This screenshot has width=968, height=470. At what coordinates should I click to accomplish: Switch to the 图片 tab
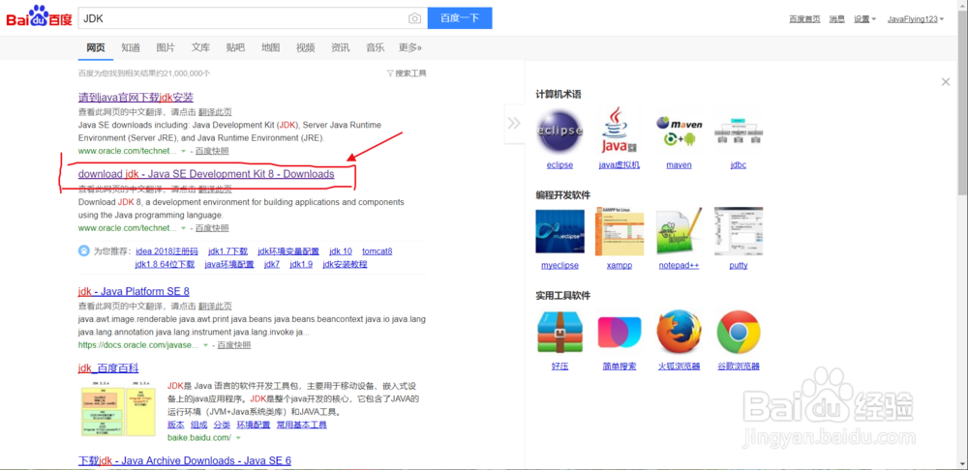coord(166,47)
